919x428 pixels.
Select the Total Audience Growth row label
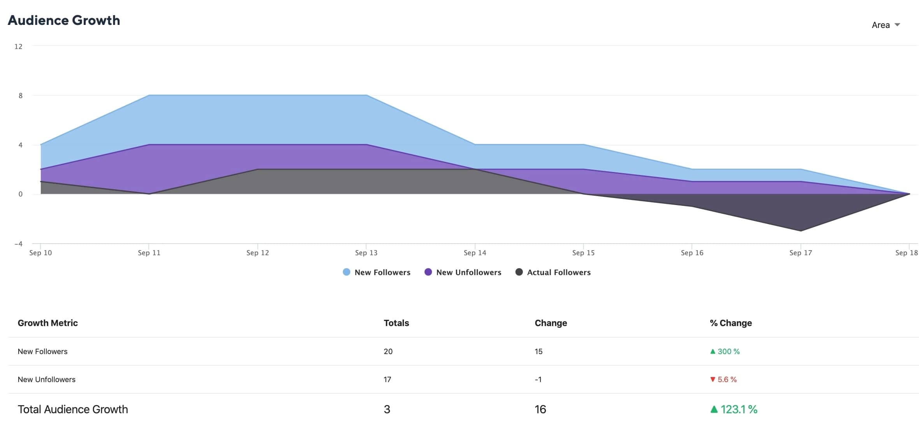pos(73,409)
